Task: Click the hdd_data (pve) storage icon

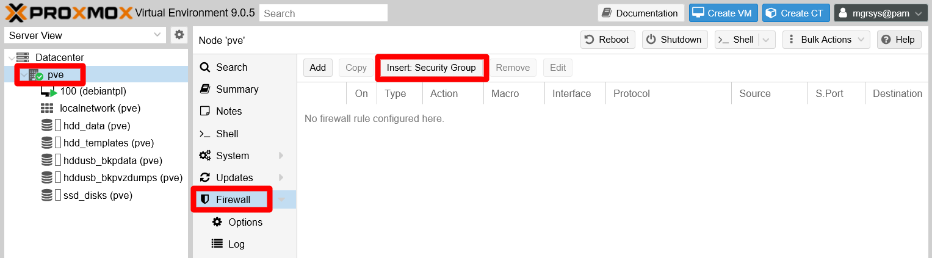Action: pyautogui.click(x=47, y=126)
